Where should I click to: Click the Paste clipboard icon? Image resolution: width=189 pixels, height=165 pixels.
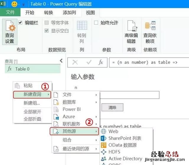(x=17, y=86)
